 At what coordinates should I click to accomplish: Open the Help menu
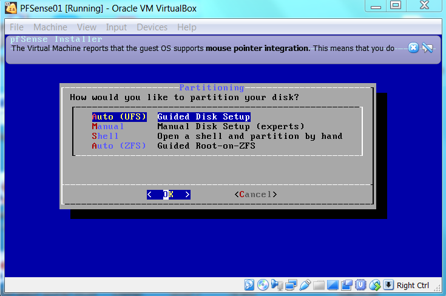pos(187,27)
